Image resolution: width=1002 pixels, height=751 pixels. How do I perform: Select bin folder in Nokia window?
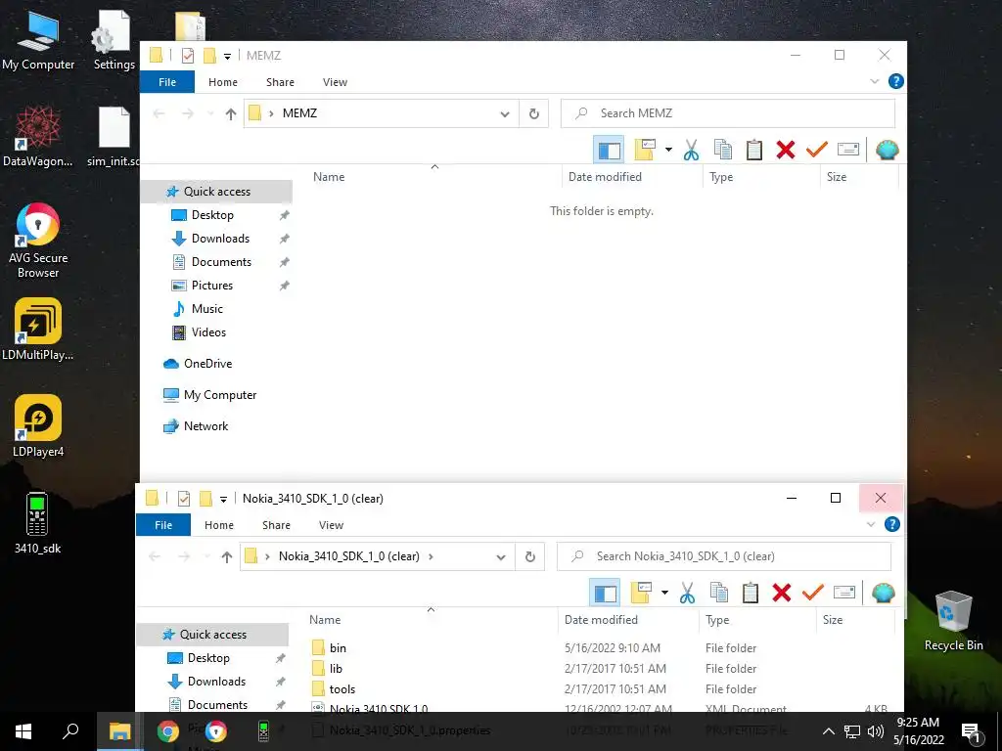click(x=338, y=648)
